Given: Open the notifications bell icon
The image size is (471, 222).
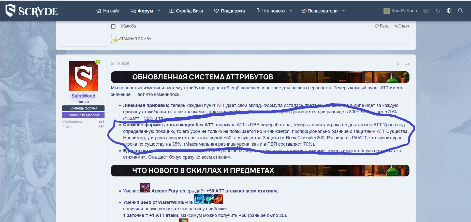Looking at the screenshot, I should pyautogui.click(x=438, y=11).
